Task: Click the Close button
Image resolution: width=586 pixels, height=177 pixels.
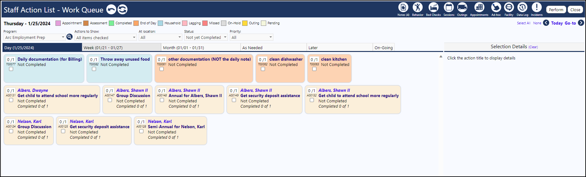Action: pyautogui.click(x=575, y=10)
